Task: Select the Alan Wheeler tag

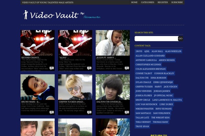Action: pyautogui.click(x=173, y=51)
